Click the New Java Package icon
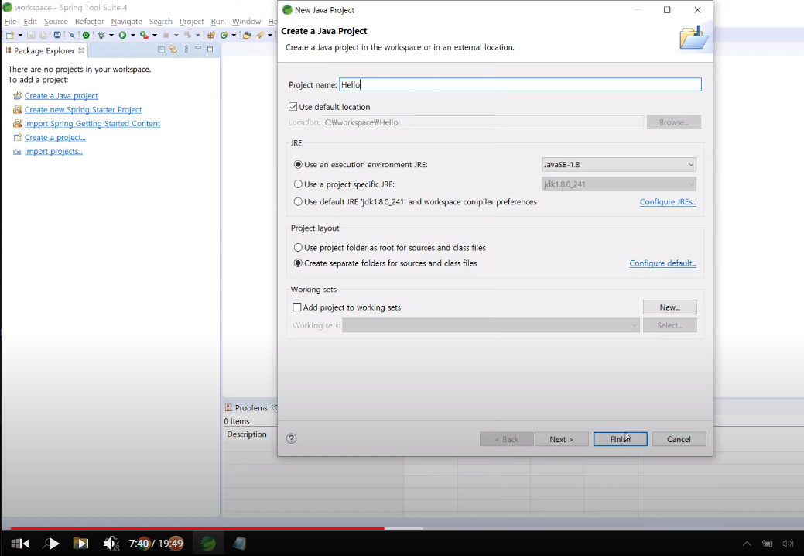 click(210, 36)
